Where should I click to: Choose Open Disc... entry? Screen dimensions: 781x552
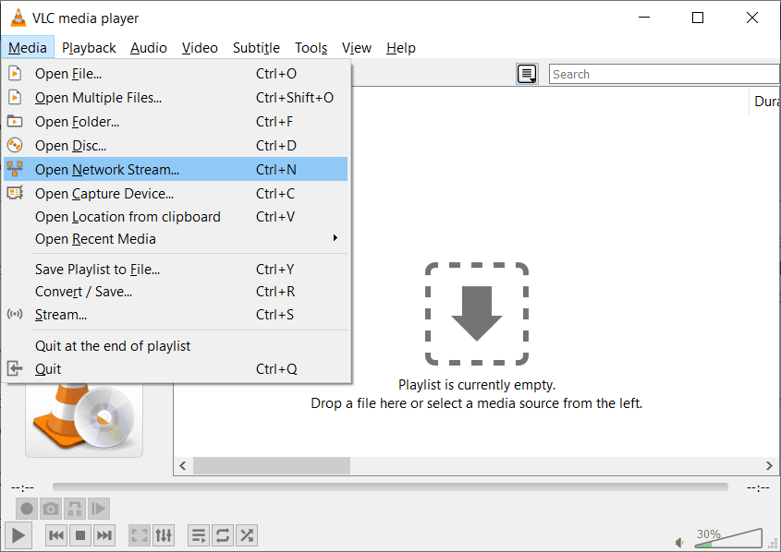pos(176,145)
